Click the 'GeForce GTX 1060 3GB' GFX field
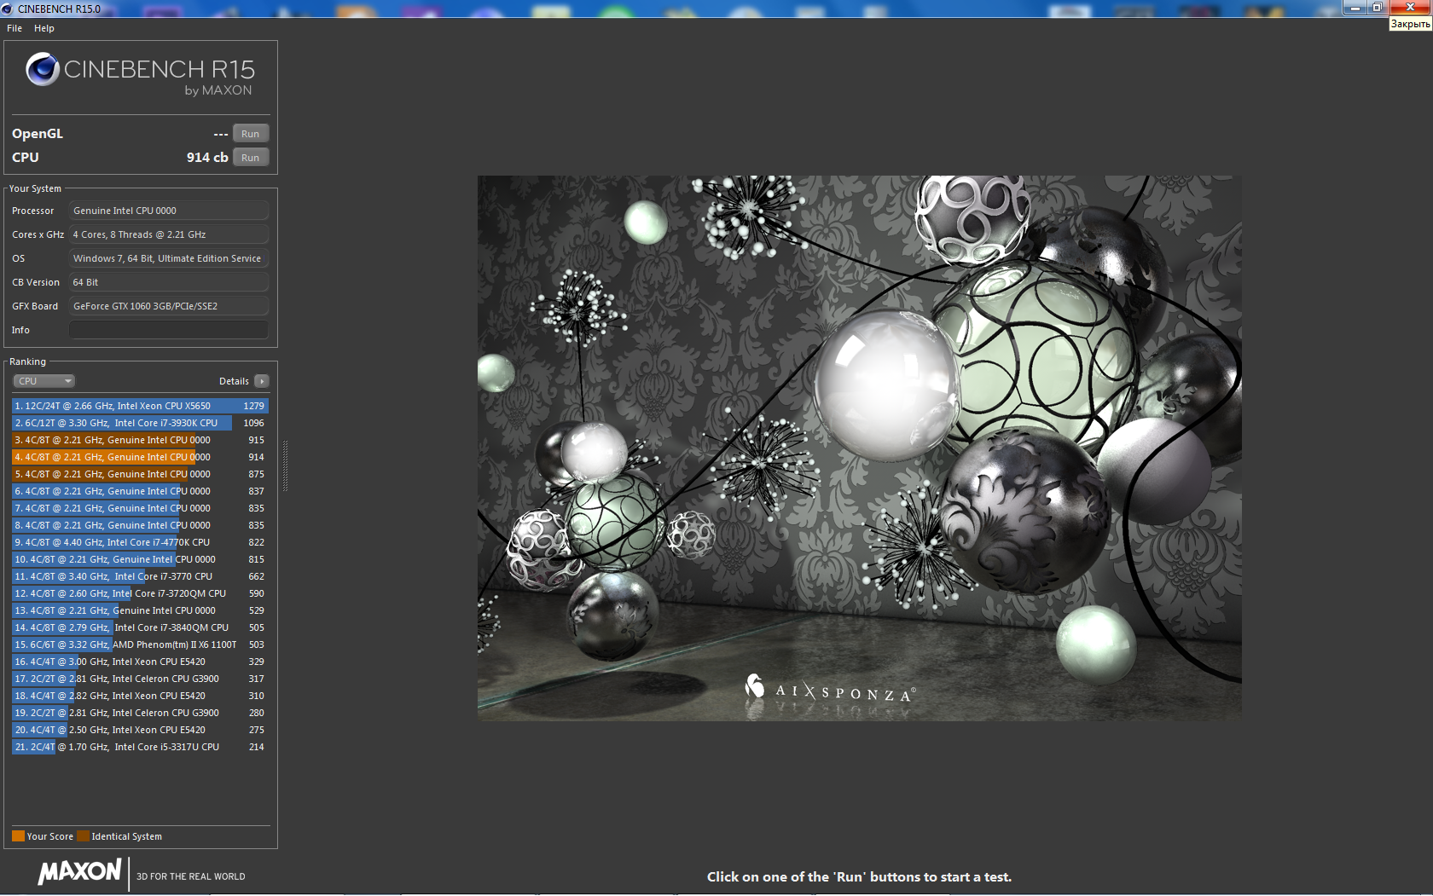1433x896 pixels. (x=169, y=306)
